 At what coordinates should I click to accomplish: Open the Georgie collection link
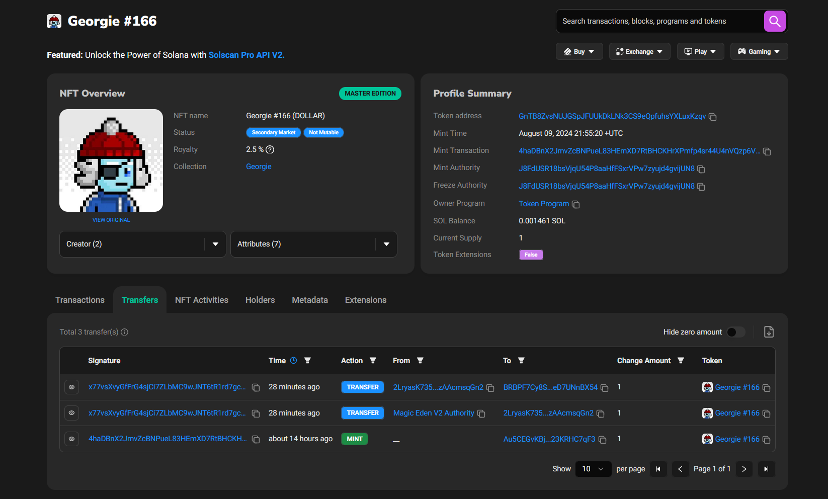point(259,167)
